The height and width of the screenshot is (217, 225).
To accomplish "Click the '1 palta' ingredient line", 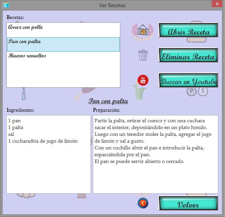I will pos(16,128).
